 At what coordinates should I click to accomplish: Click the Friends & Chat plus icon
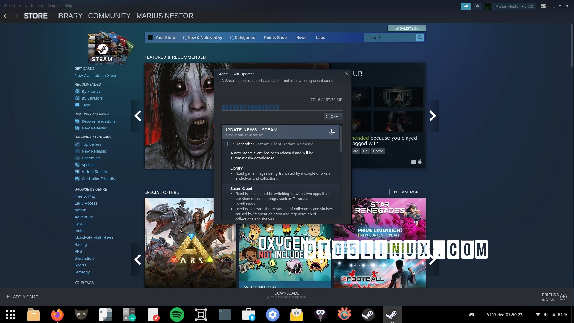click(x=563, y=297)
